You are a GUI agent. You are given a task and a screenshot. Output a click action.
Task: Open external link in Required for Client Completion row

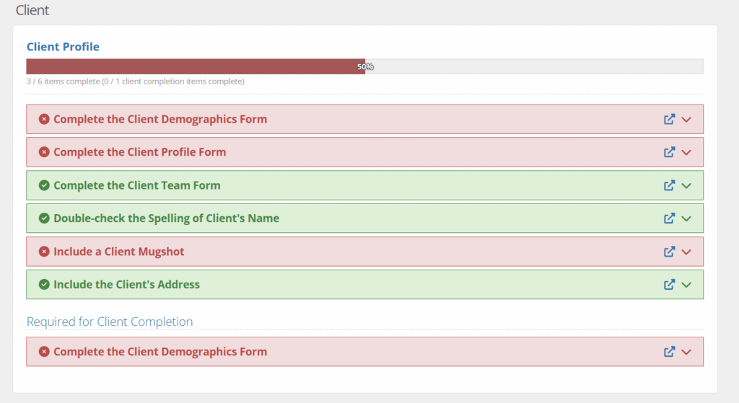pyautogui.click(x=669, y=352)
